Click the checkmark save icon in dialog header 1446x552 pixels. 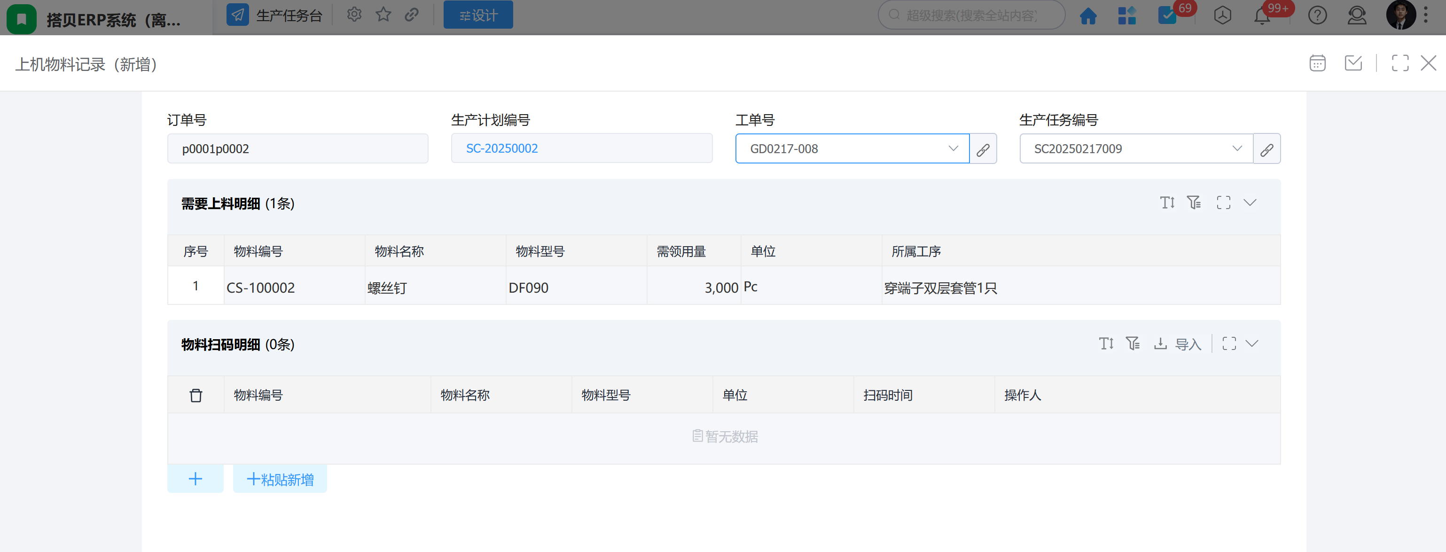click(x=1353, y=63)
